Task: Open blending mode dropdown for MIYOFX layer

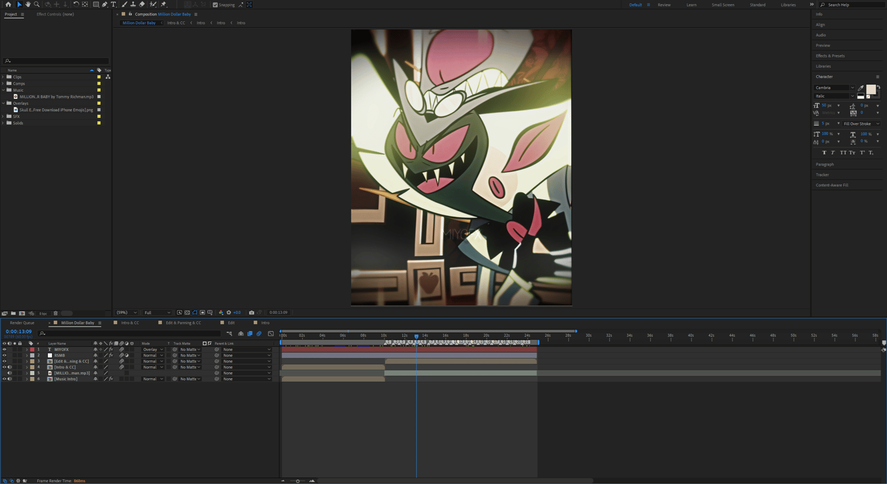Action: point(153,350)
